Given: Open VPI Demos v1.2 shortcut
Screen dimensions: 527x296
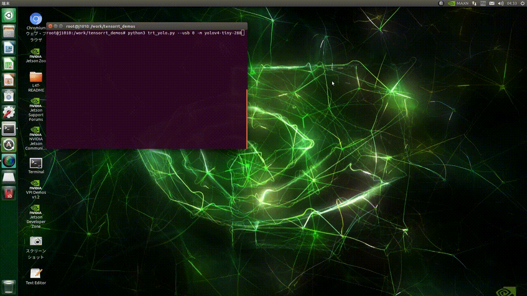Looking at the screenshot, I should pyautogui.click(x=36, y=184).
